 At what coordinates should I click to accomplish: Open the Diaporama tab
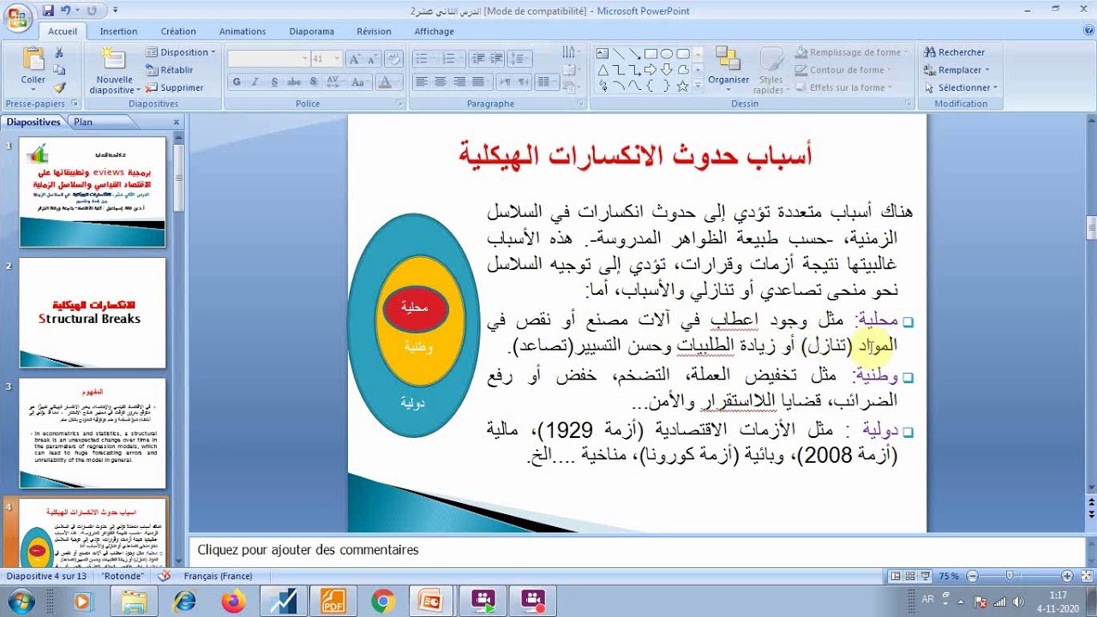[312, 32]
